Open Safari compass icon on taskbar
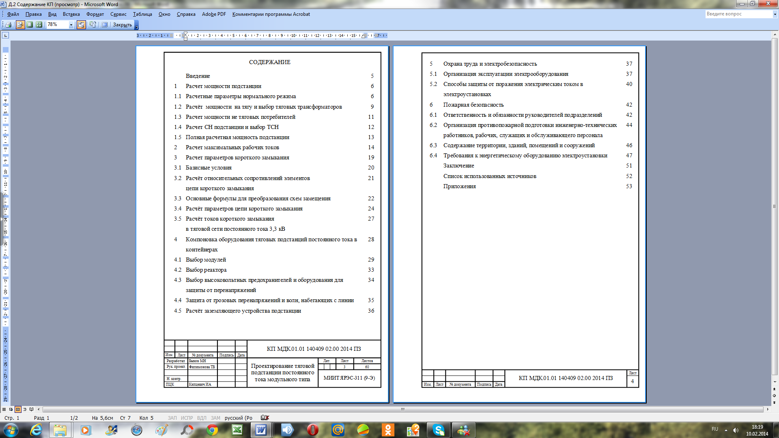The height and width of the screenshot is (438, 779). [137, 430]
